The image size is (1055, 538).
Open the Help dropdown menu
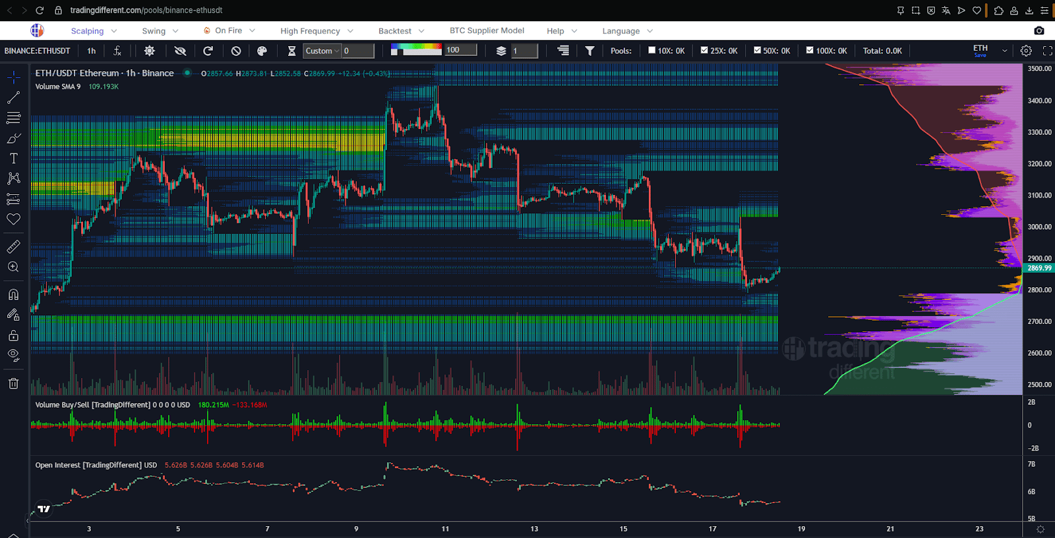point(562,31)
